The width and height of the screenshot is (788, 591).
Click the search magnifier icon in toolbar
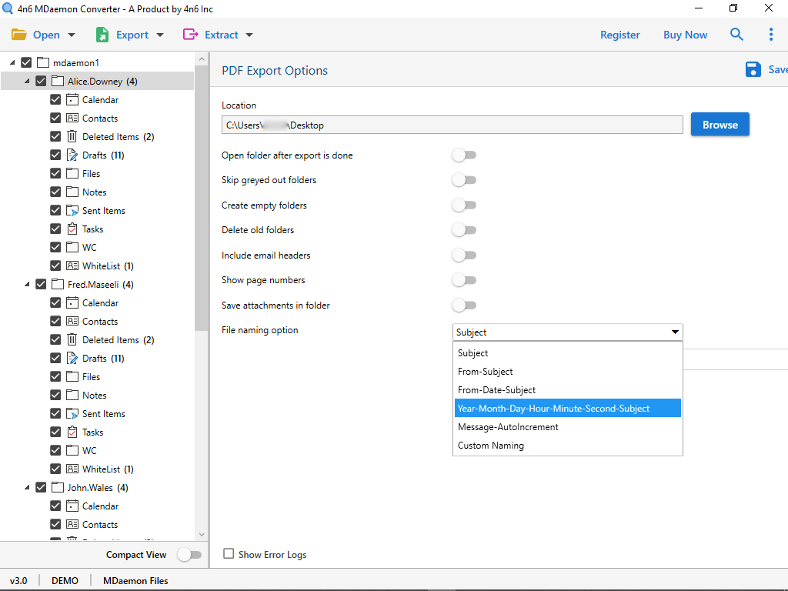pyautogui.click(x=736, y=35)
